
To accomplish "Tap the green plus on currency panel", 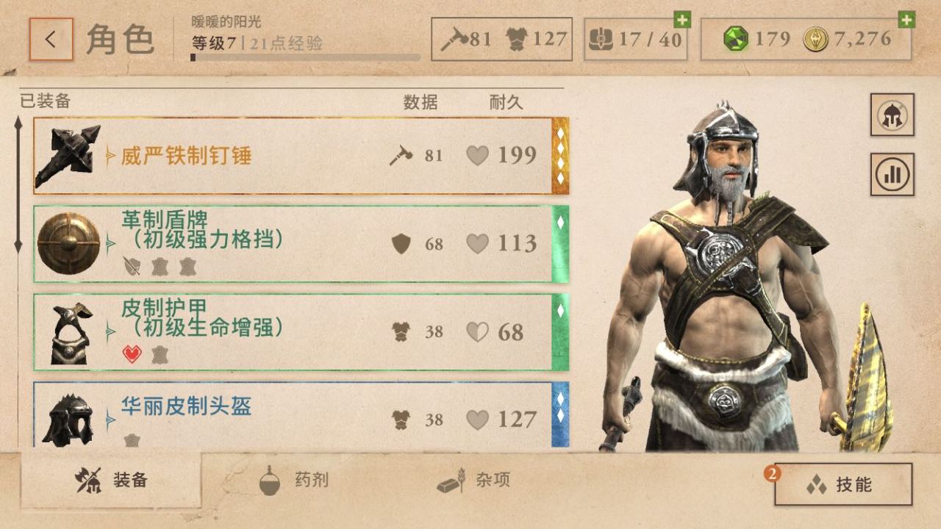I will tap(906, 20).
